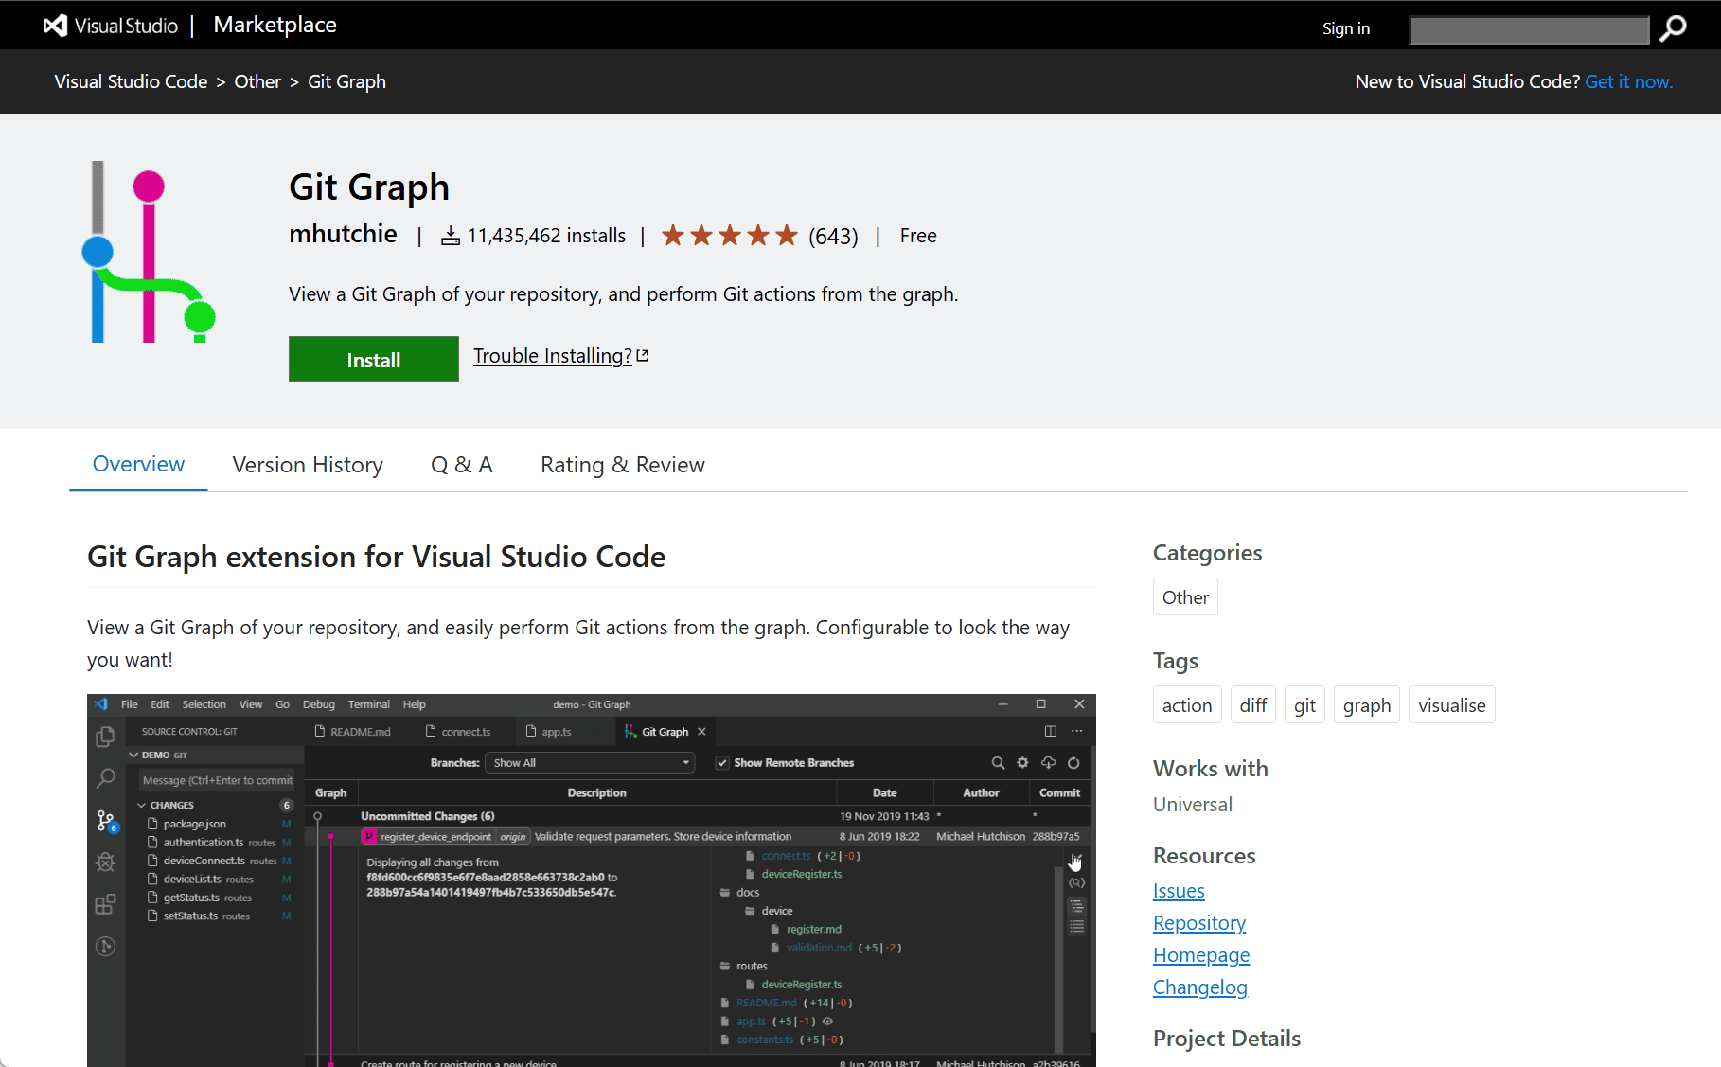This screenshot has width=1721, height=1067.
Task: Click the Marketplace search input field
Action: tap(1528, 29)
